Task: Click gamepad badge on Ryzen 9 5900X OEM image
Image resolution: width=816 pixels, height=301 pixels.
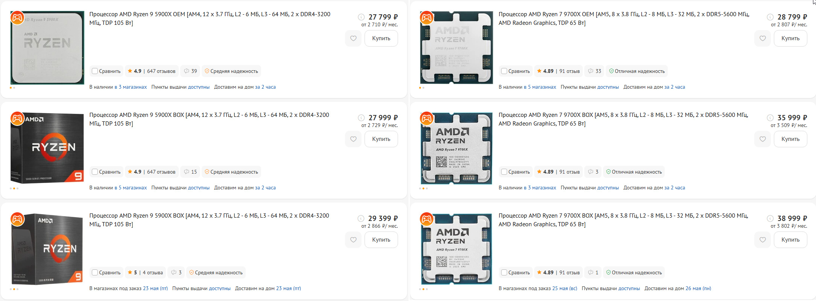Action: click(x=17, y=18)
